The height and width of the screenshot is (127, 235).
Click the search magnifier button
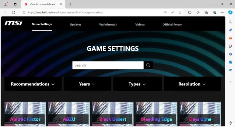(148, 65)
